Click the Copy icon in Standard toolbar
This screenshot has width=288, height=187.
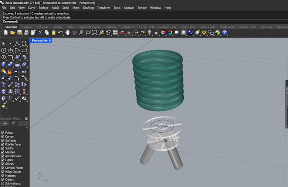pyautogui.click(x=47, y=33)
